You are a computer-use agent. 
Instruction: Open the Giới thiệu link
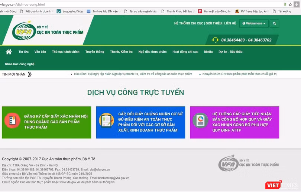tap(214, 23)
